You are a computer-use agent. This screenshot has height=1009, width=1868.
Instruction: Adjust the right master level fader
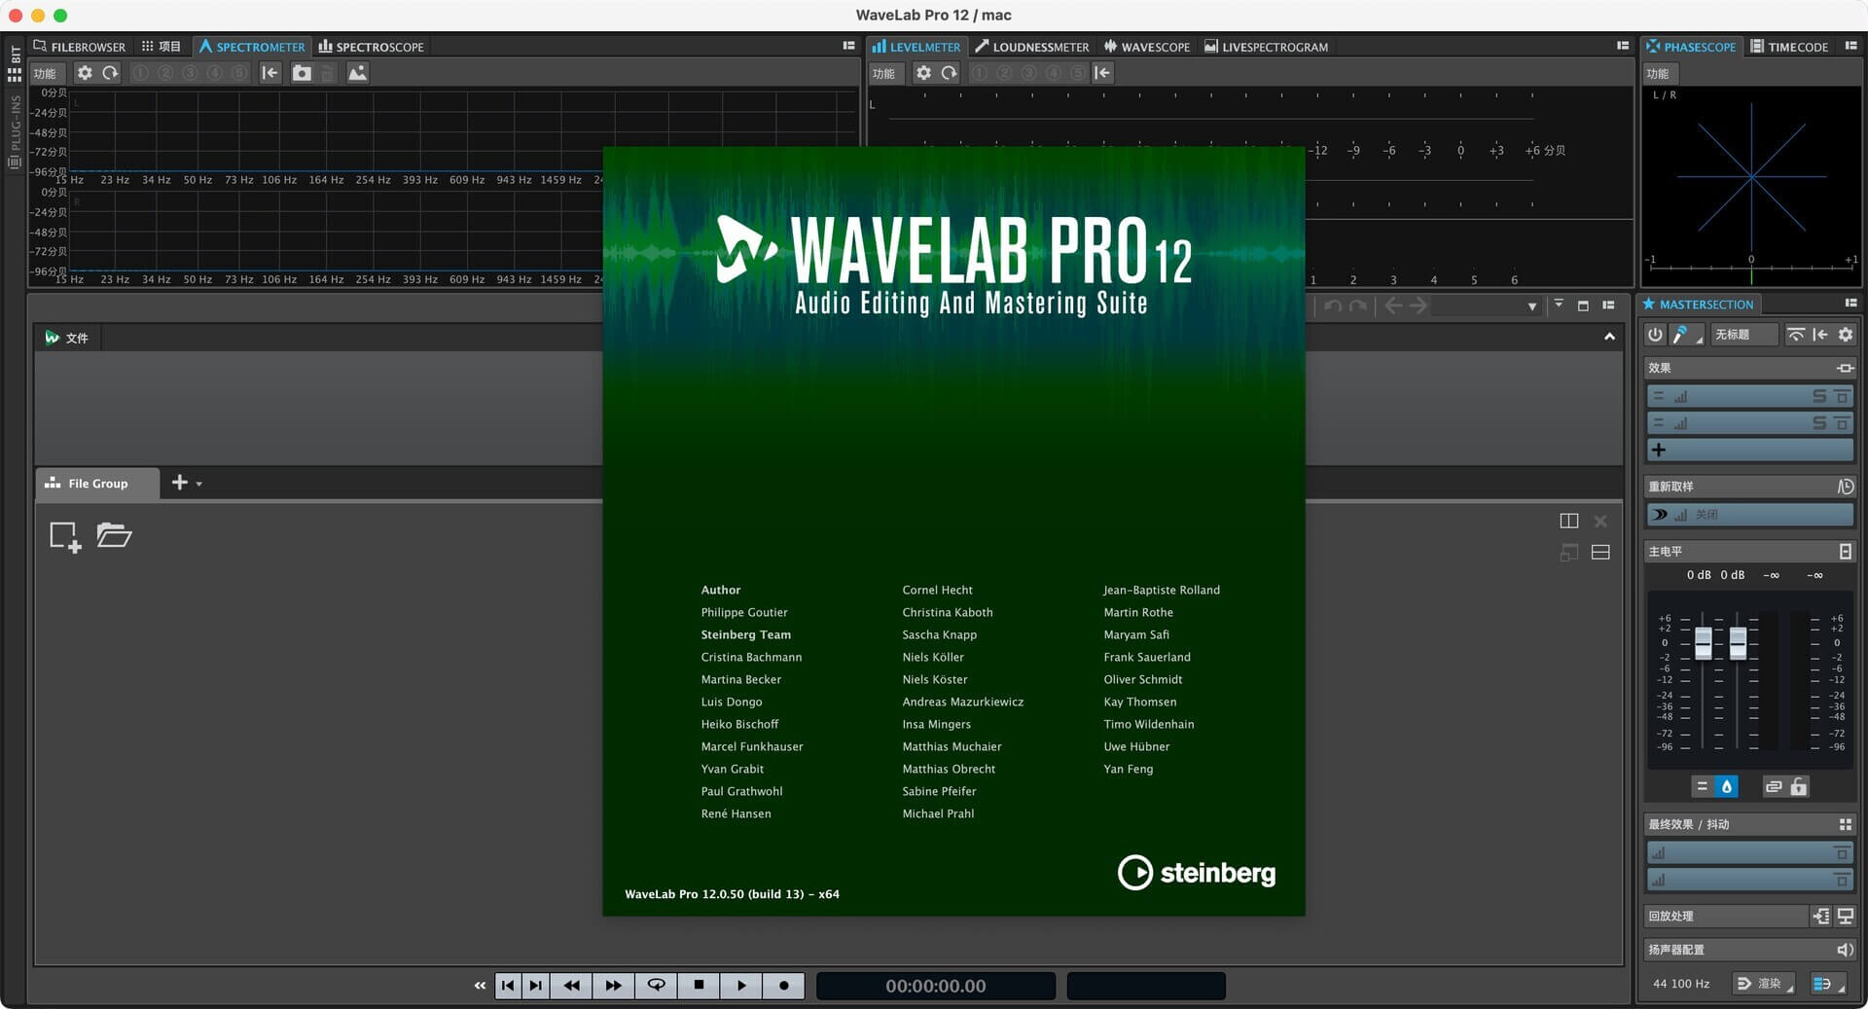coord(1738,643)
